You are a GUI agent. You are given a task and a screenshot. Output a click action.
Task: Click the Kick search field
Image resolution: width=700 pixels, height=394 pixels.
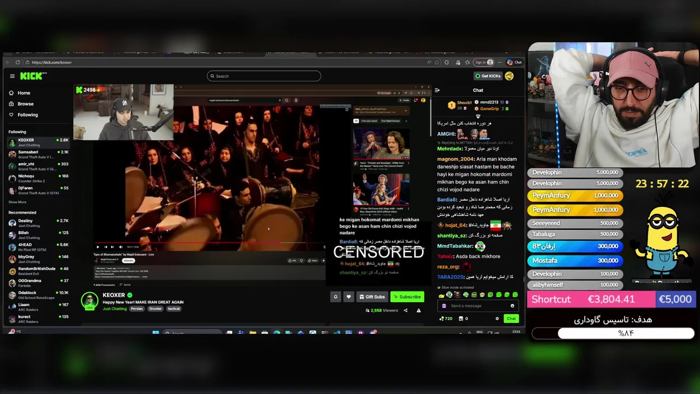tap(264, 76)
